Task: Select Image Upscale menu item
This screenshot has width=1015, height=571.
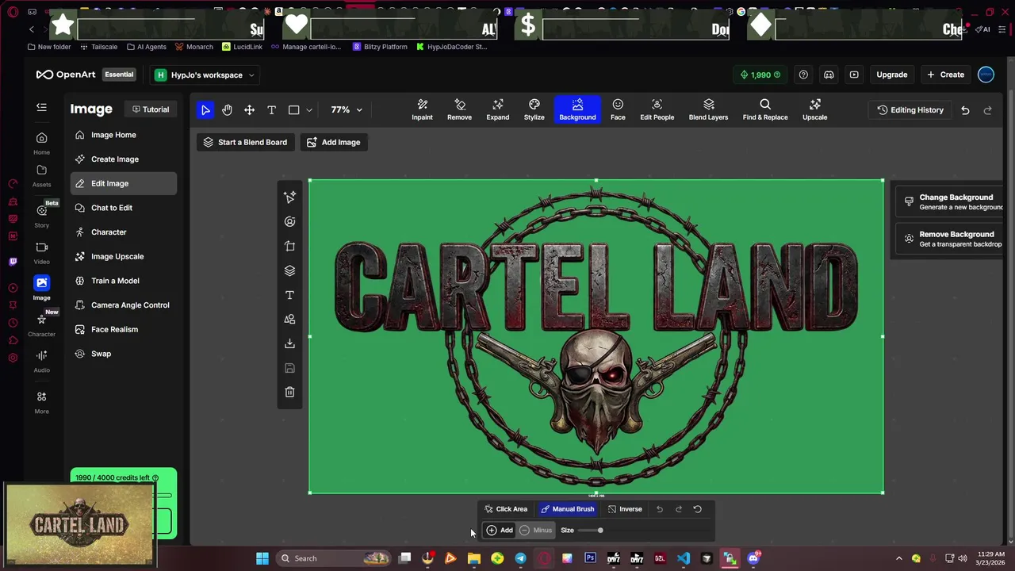Action: click(x=124, y=256)
